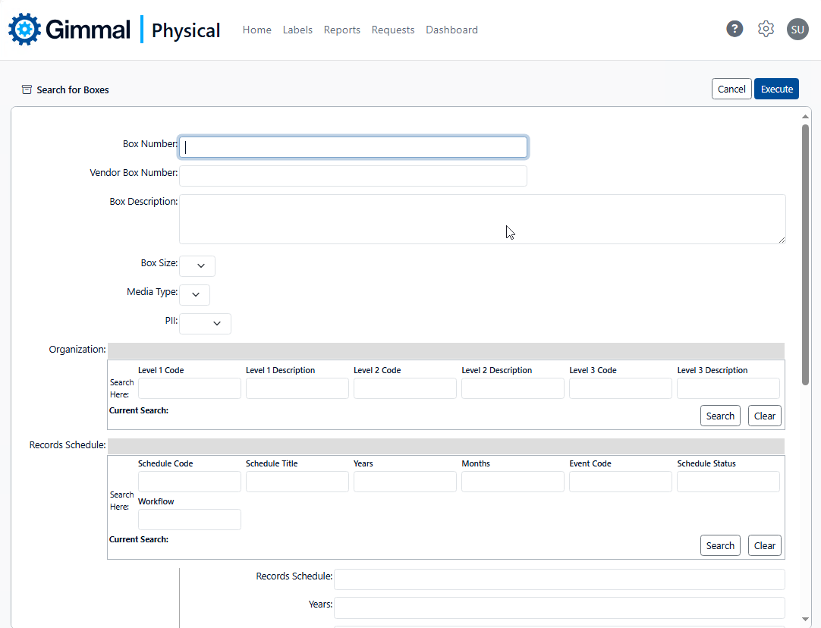The width and height of the screenshot is (821, 628).
Task: Click the scroll down arrow of the form
Action: [x=805, y=620]
